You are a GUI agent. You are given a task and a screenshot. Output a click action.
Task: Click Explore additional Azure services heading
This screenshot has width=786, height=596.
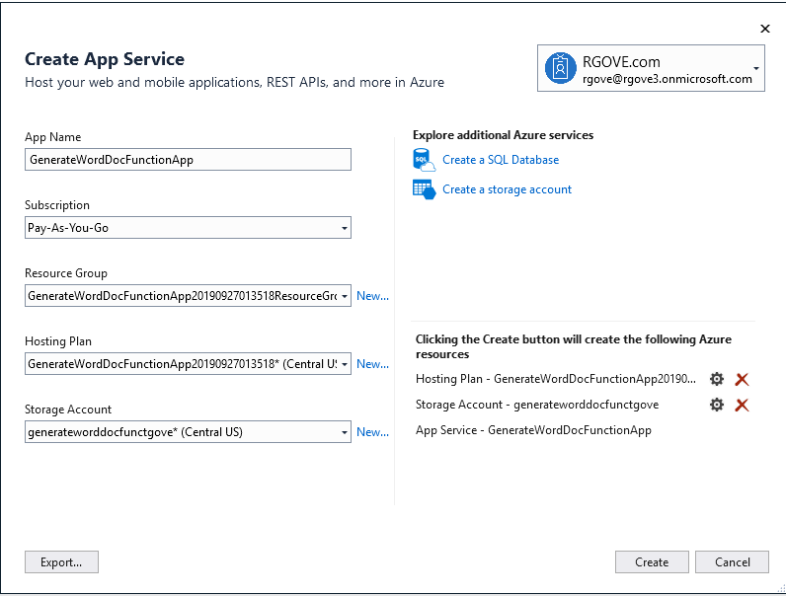click(503, 135)
